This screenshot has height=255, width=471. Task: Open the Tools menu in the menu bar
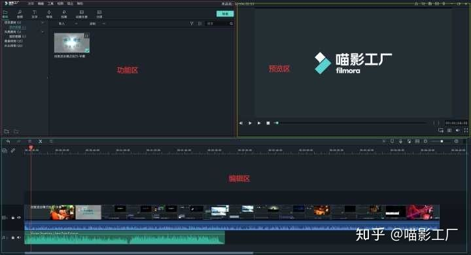coord(50,4)
